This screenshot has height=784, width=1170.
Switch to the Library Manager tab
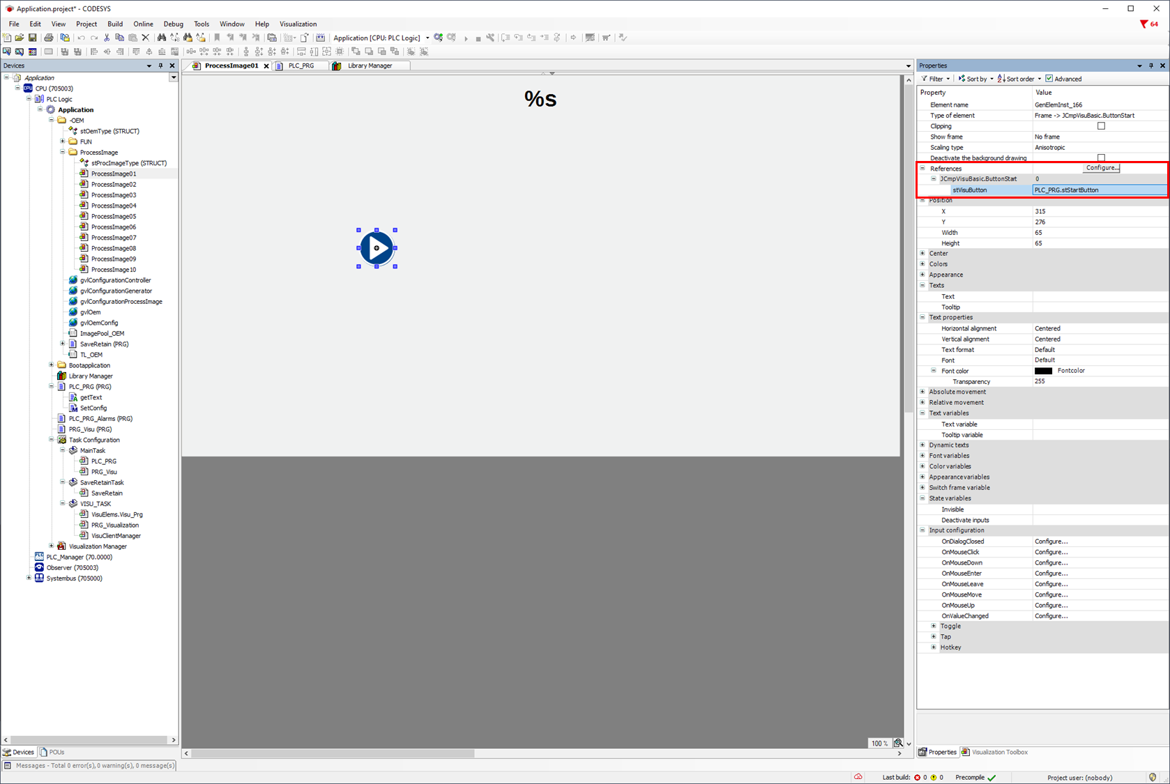point(370,66)
